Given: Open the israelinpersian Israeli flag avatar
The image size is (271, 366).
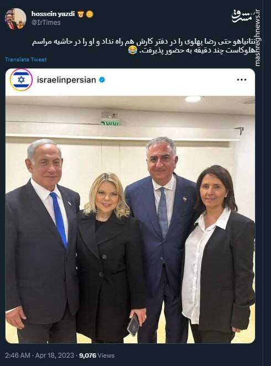Looking at the screenshot, I should [21, 80].
